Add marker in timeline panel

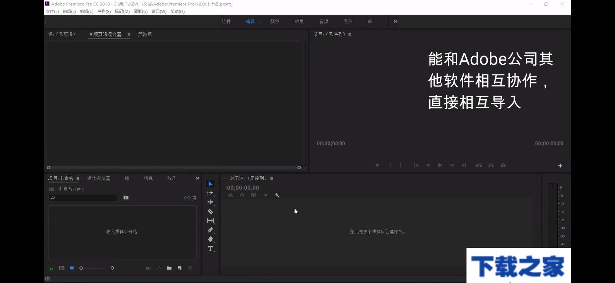point(265,195)
